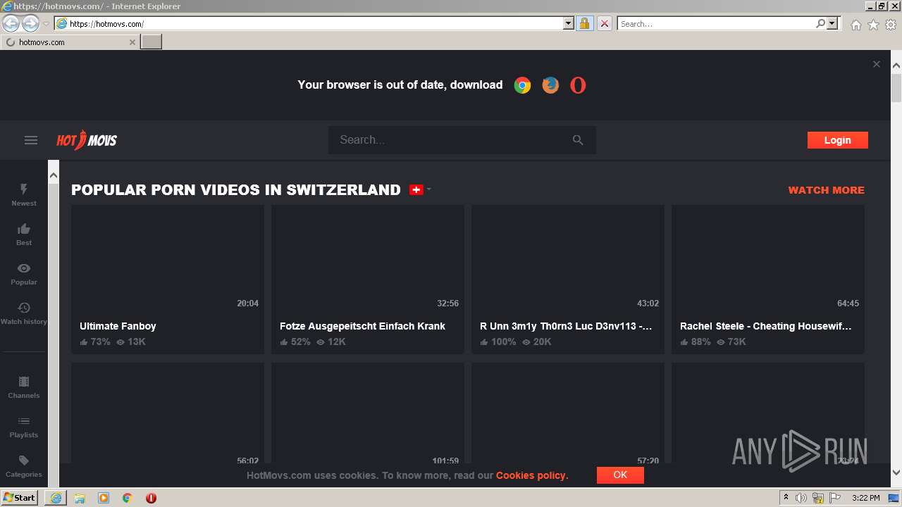Show hidden system tray icons
The height and width of the screenshot is (507, 902).
pyautogui.click(x=786, y=498)
